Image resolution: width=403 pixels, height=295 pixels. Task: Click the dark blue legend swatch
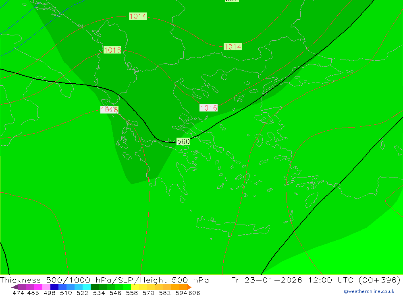tap(54, 287)
